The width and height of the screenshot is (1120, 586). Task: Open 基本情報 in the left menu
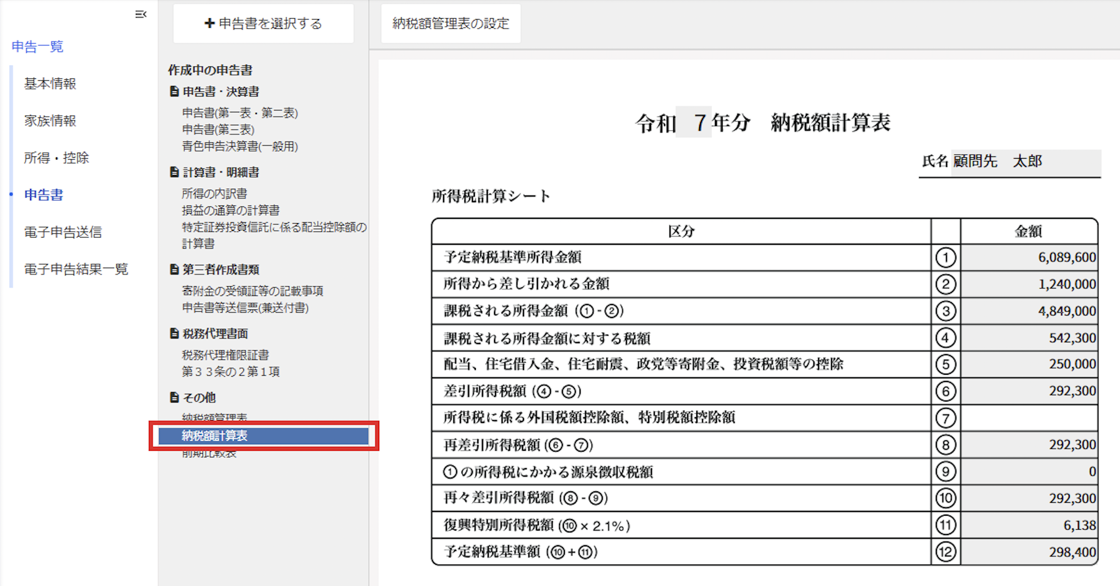tap(50, 84)
